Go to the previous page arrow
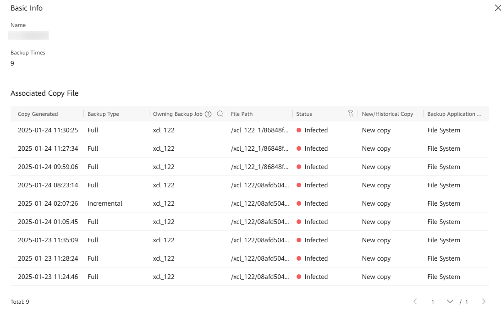This screenshot has width=501, height=322. coord(415,301)
